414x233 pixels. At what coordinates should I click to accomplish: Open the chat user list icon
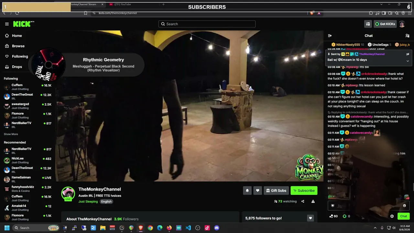pyautogui.click(x=408, y=36)
